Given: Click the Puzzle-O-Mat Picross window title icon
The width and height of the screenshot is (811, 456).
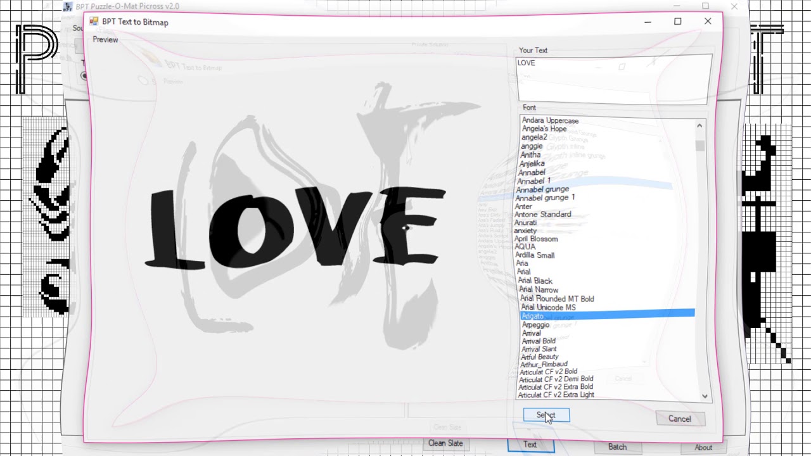Looking at the screenshot, I should pyautogui.click(x=68, y=6).
